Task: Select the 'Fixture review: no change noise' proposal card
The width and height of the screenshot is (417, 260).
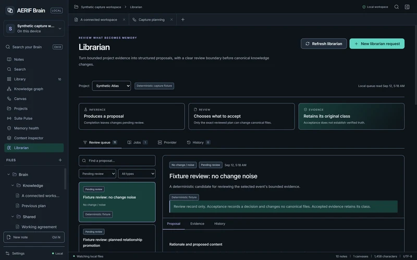Action: pyautogui.click(x=117, y=202)
